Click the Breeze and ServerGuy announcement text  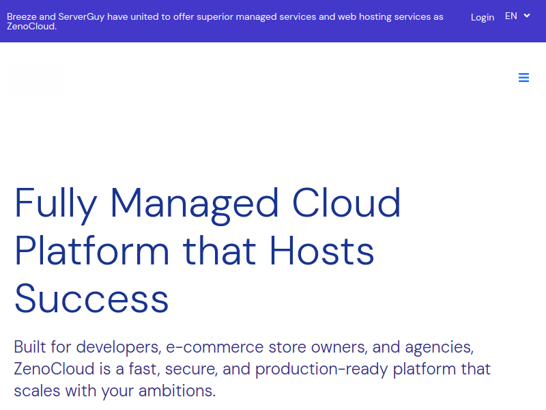pos(225,21)
